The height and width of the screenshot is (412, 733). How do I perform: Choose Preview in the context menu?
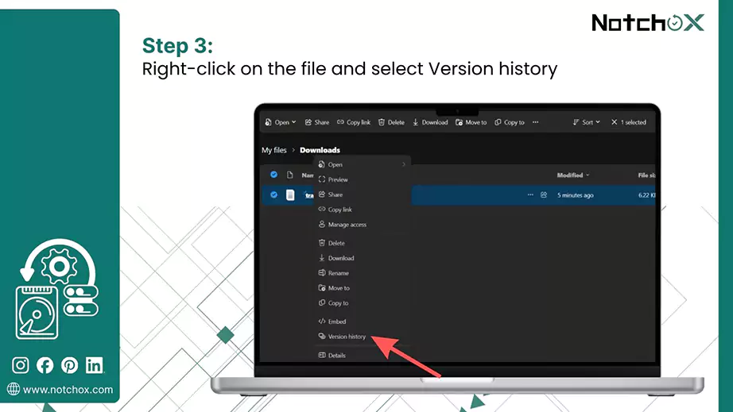(x=363, y=179)
